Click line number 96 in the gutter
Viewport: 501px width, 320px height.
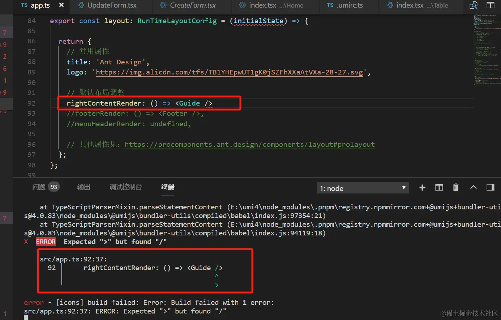click(x=31, y=144)
